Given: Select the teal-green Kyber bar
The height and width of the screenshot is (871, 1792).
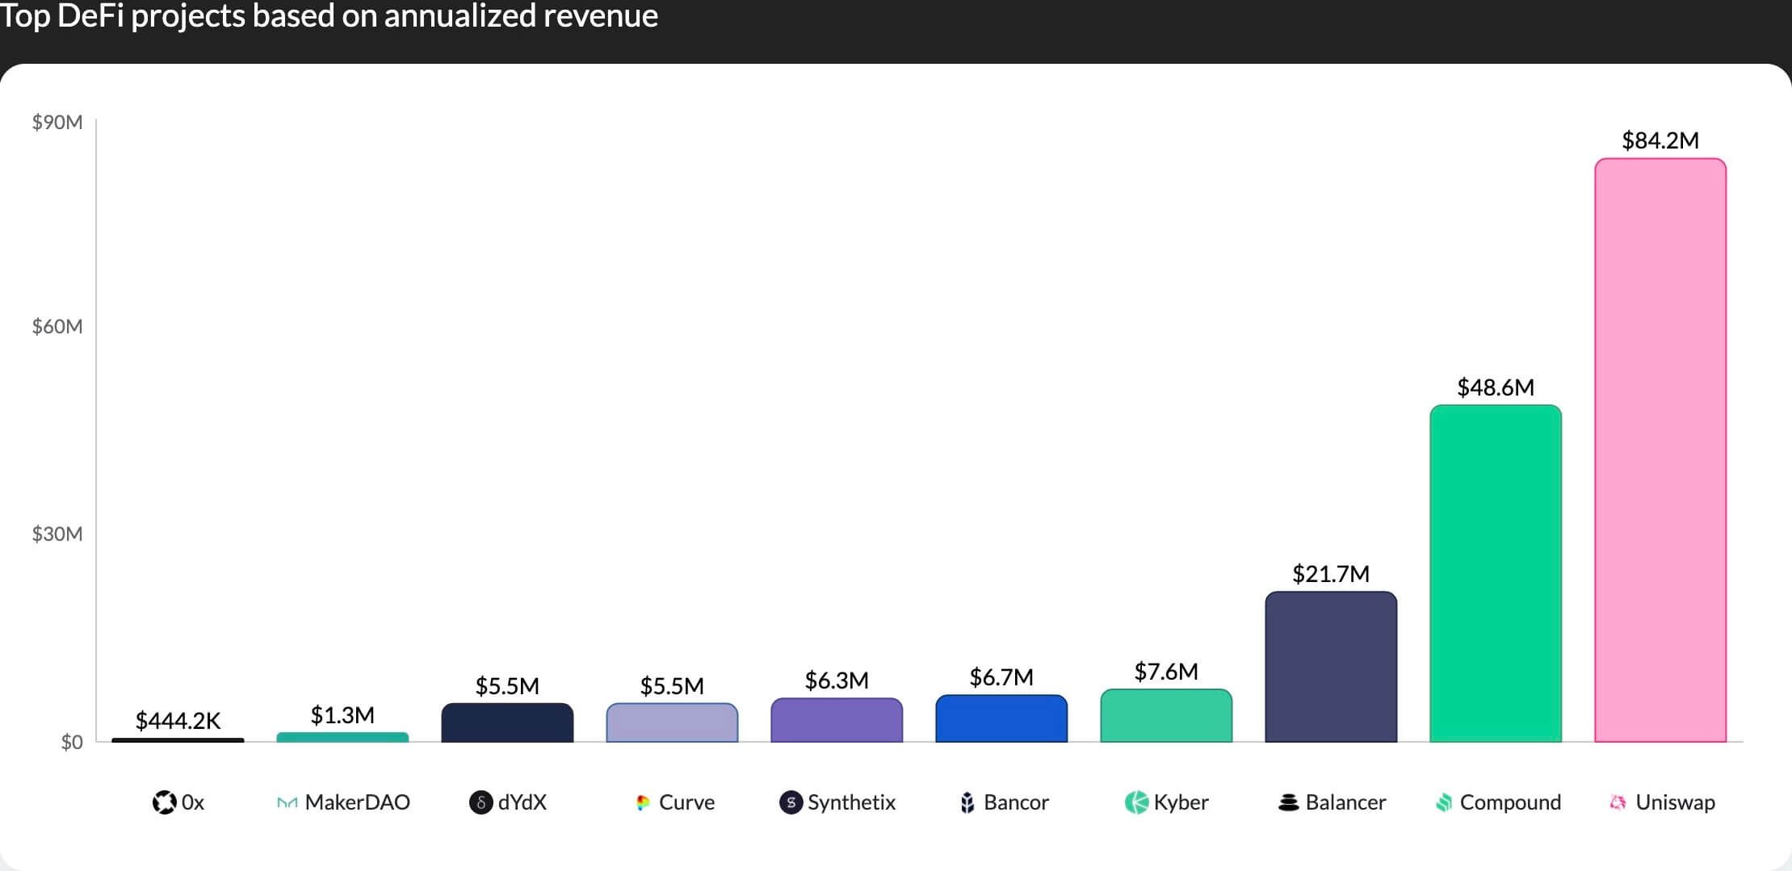Looking at the screenshot, I should [1166, 715].
